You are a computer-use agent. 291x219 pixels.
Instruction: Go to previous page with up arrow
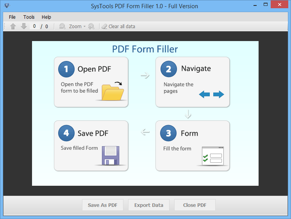13,26
